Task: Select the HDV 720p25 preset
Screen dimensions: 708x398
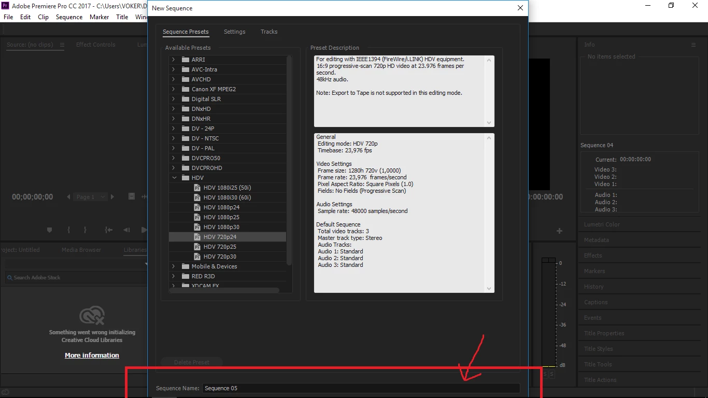Action: tap(227, 247)
